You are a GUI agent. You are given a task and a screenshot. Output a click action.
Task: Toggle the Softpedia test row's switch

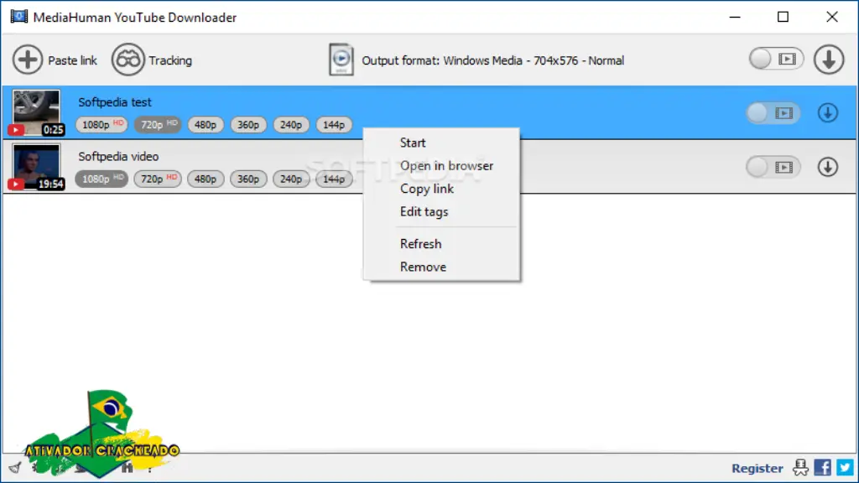773,113
